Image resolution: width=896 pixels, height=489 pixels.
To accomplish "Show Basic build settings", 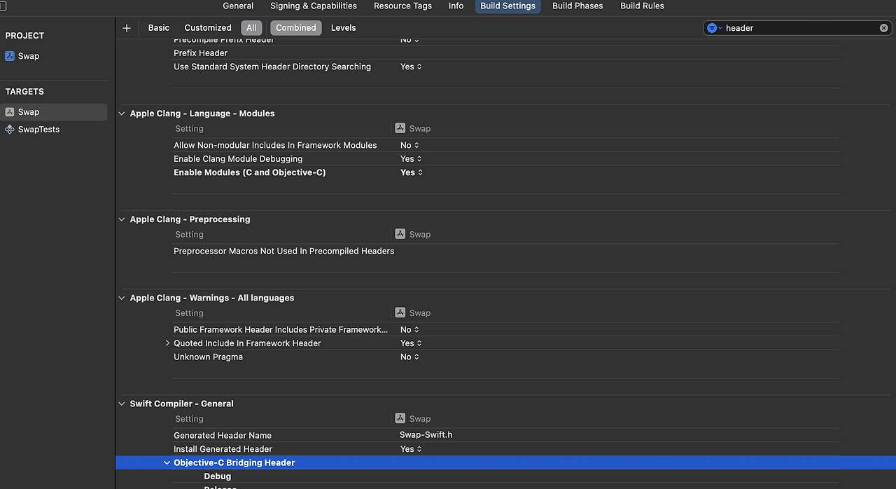I will (159, 28).
